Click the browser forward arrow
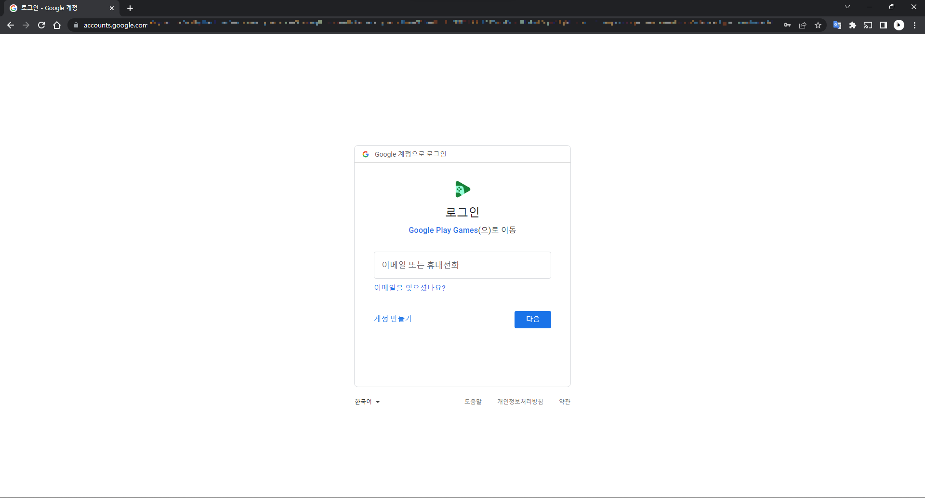Image resolution: width=925 pixels, height=498 pixels. coord(26,25)
